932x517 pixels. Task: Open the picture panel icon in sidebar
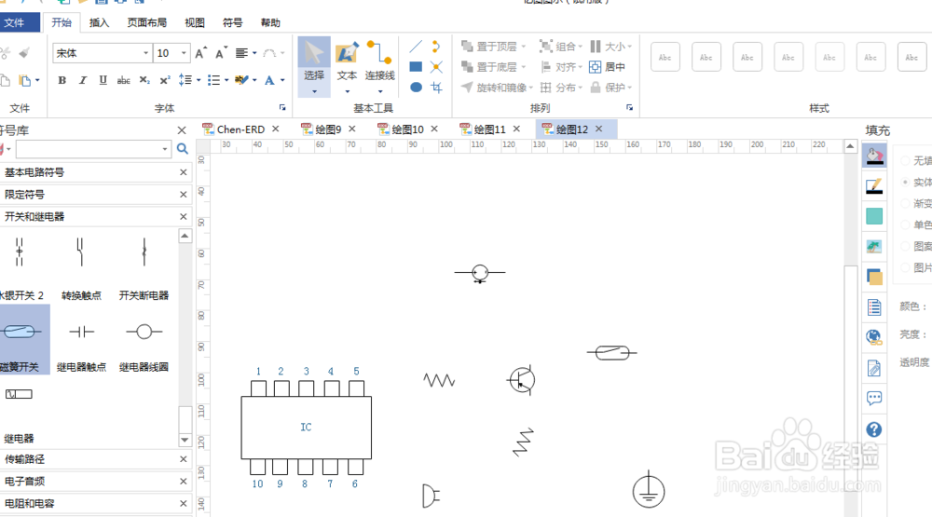point(874,247)
